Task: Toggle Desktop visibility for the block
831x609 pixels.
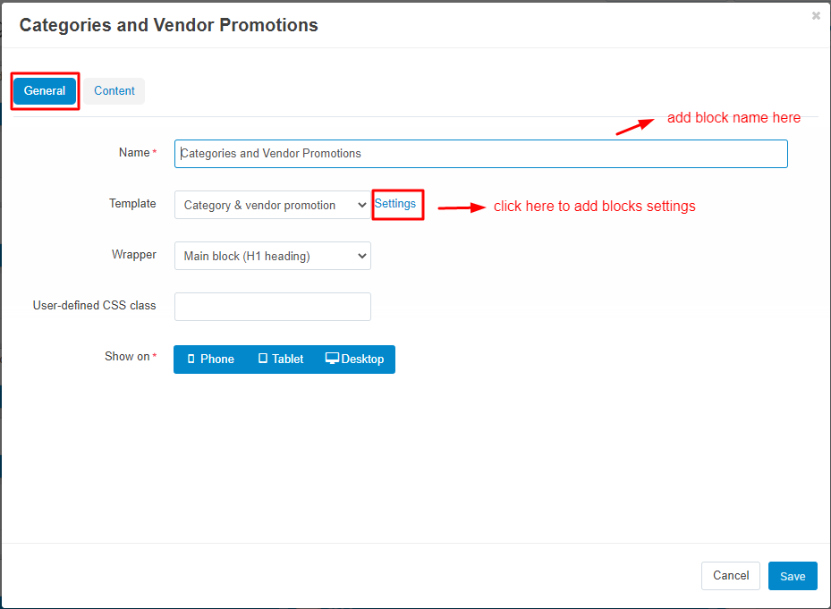Action: coord(354,359)
